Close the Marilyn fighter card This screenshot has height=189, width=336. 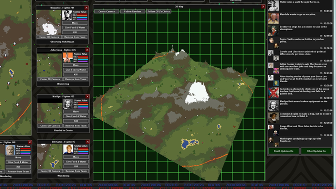[x=87, y=96]
